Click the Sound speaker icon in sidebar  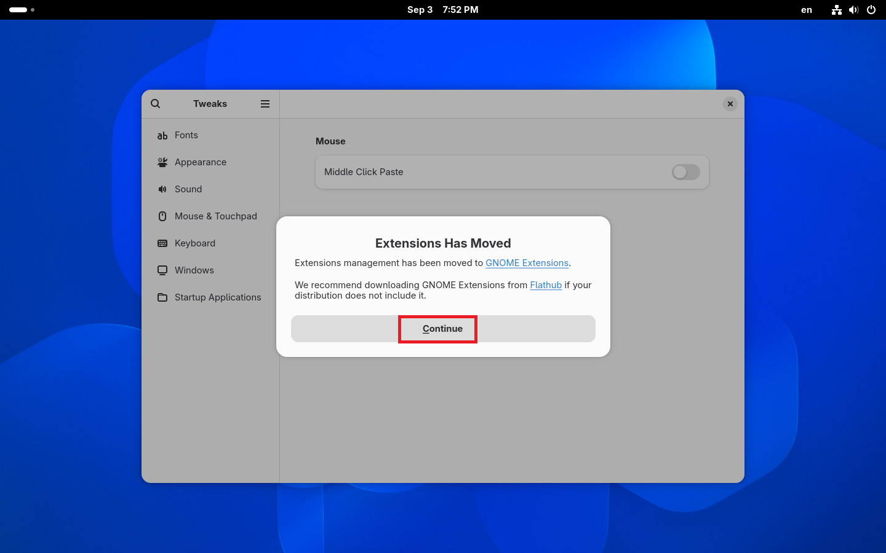tap(162, 189)
